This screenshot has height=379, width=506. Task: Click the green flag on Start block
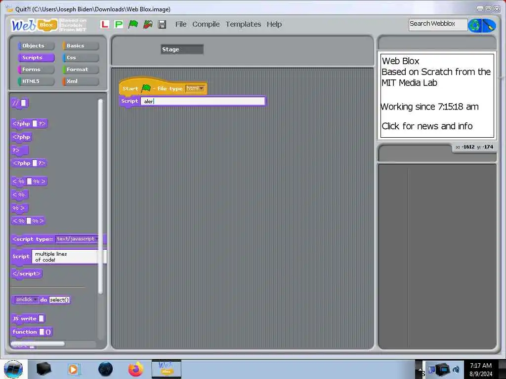(146, 88)
